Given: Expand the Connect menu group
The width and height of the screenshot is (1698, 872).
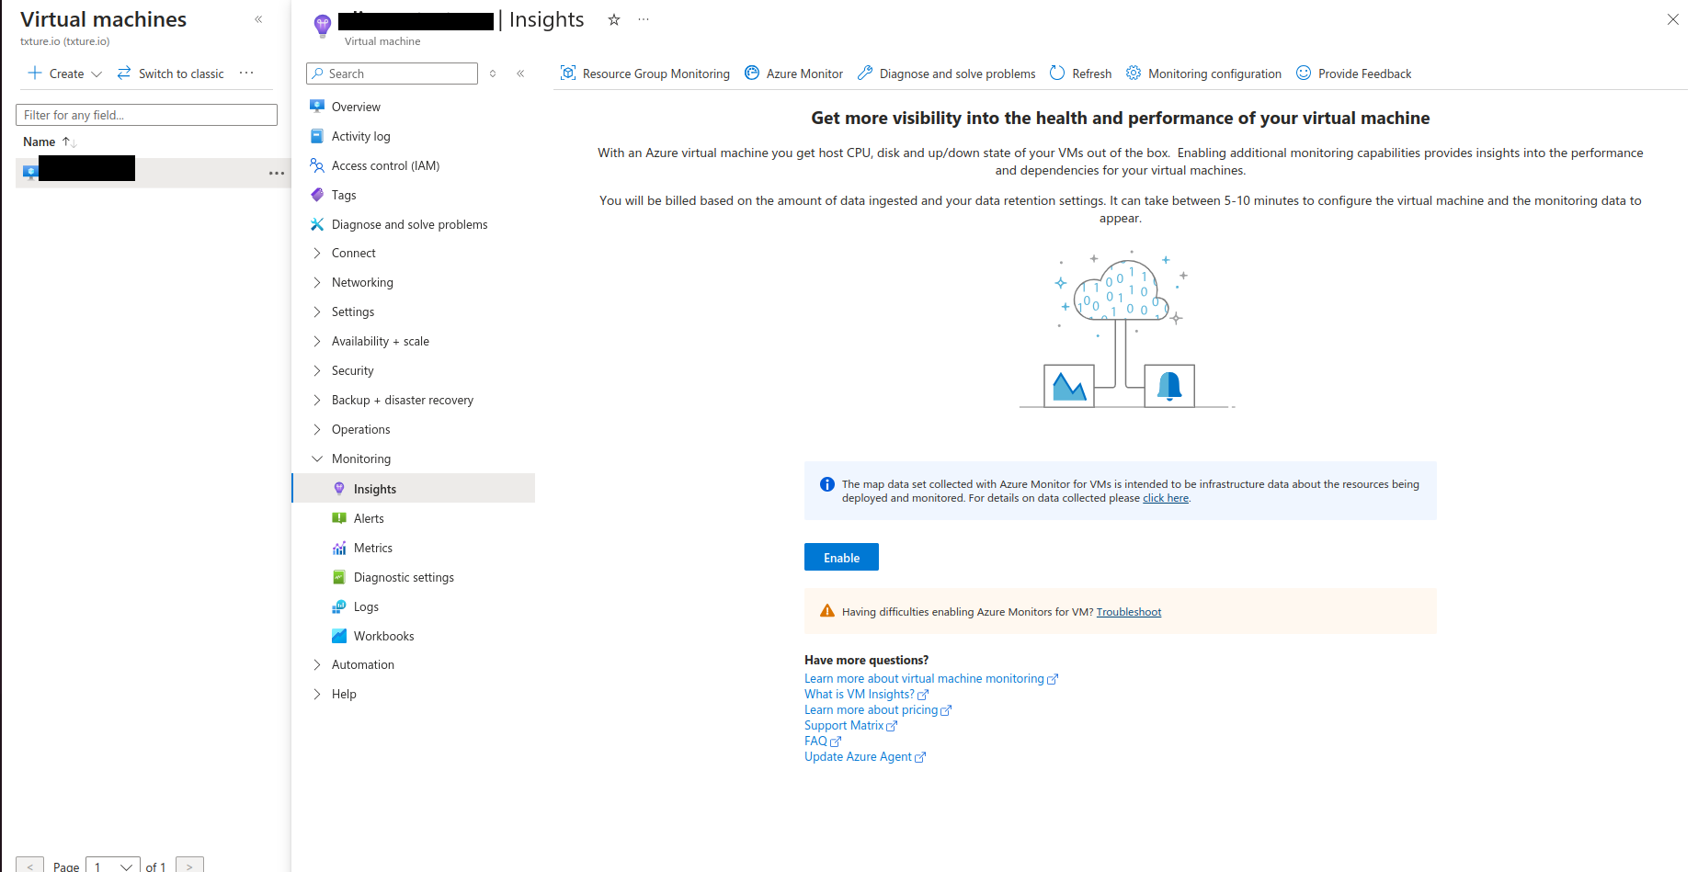Looking at the screenshot, I should pyautogui.click(x=317, y=253).
